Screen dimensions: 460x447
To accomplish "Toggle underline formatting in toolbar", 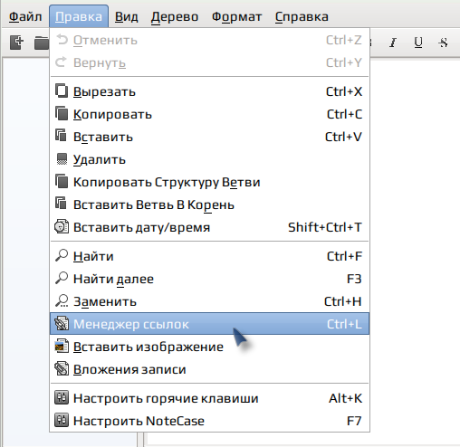I will (418, 43).
